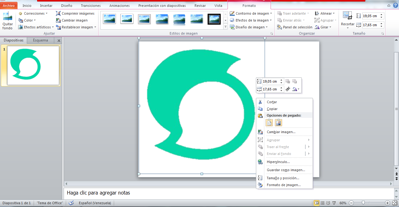Select slide 1 thumbnail in panel
Image resolution: width=399 pixels, height=207 pixels.
pyautogui.click(x=33, y=65)
